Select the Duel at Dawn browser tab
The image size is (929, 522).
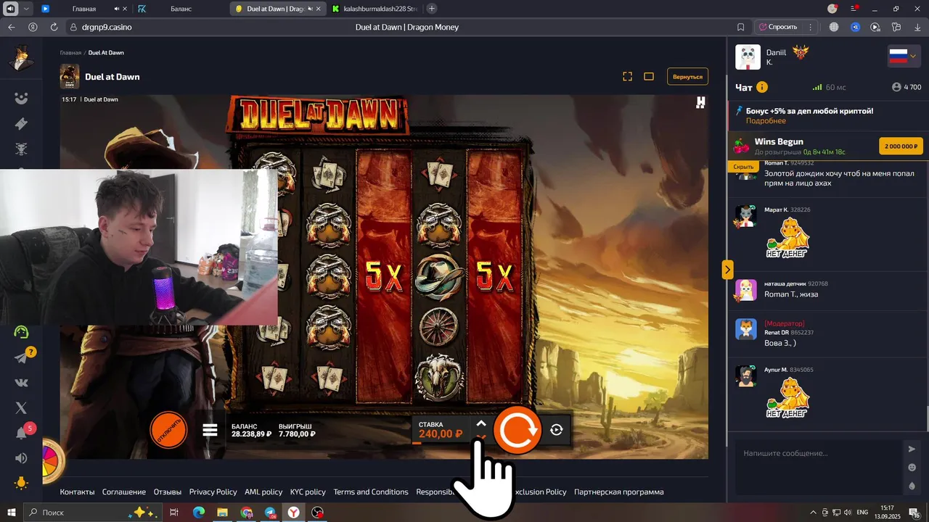click(x=279, y=9)
